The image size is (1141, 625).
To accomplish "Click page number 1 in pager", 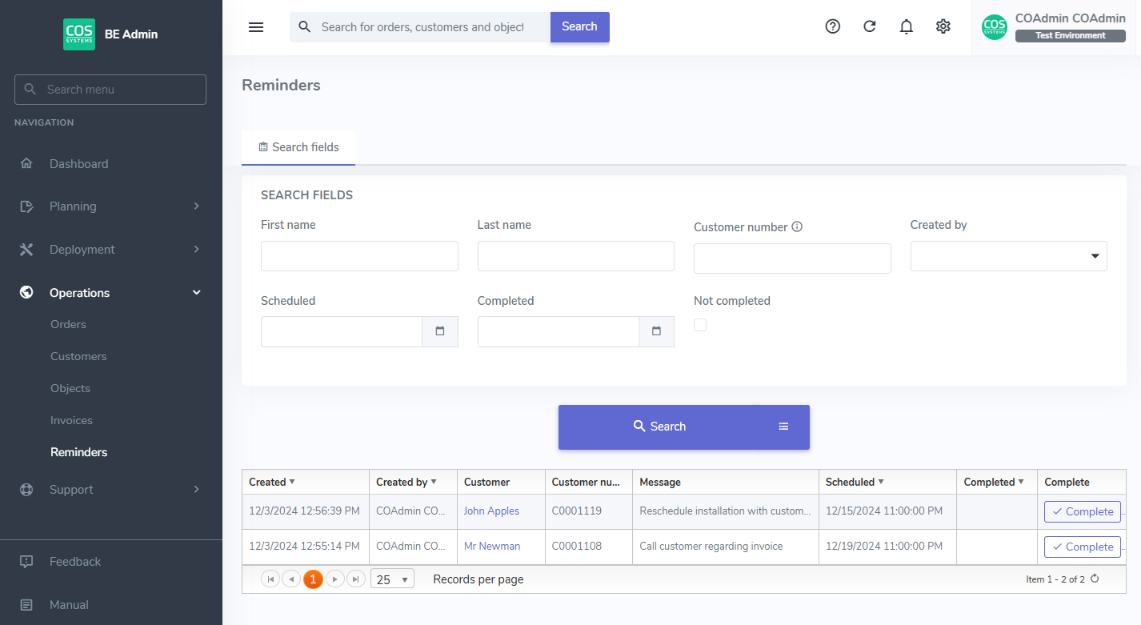I will click(313, 579).
